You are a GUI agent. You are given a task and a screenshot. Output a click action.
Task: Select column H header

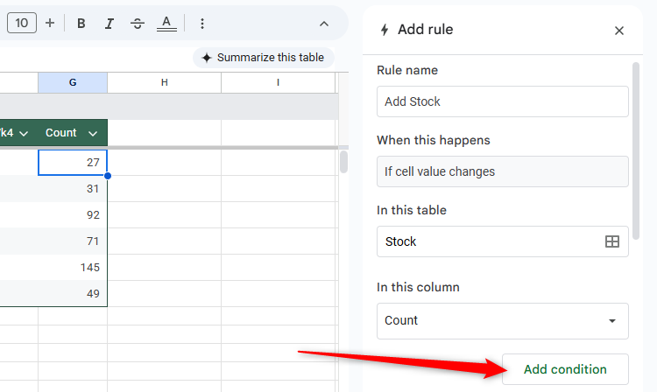[x=164, y=82]
